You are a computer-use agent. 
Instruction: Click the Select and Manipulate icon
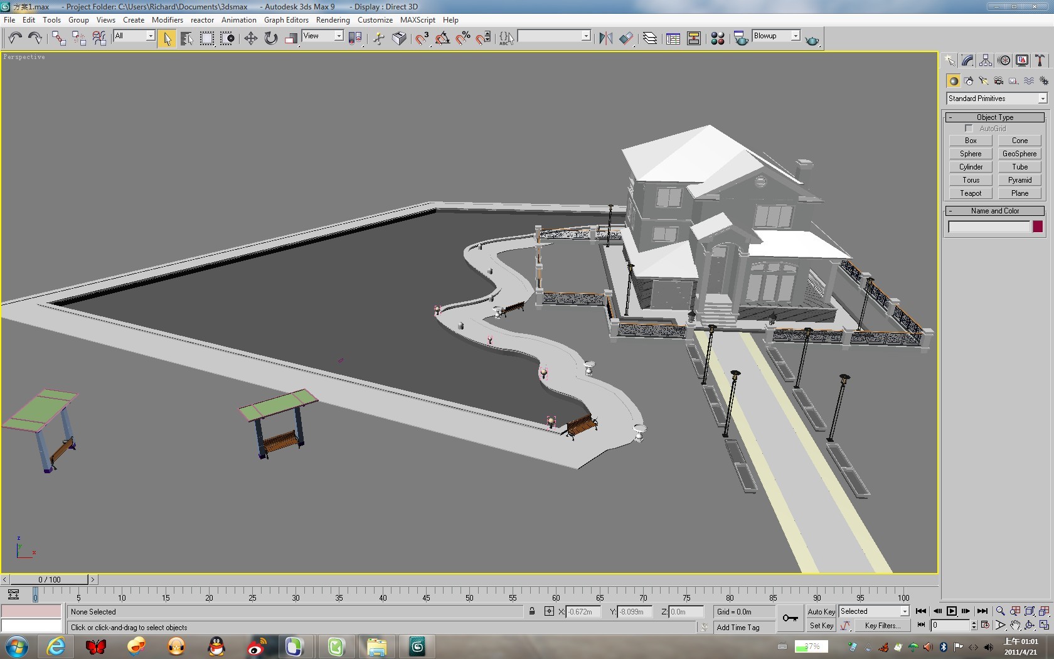(x=378, y=38)
